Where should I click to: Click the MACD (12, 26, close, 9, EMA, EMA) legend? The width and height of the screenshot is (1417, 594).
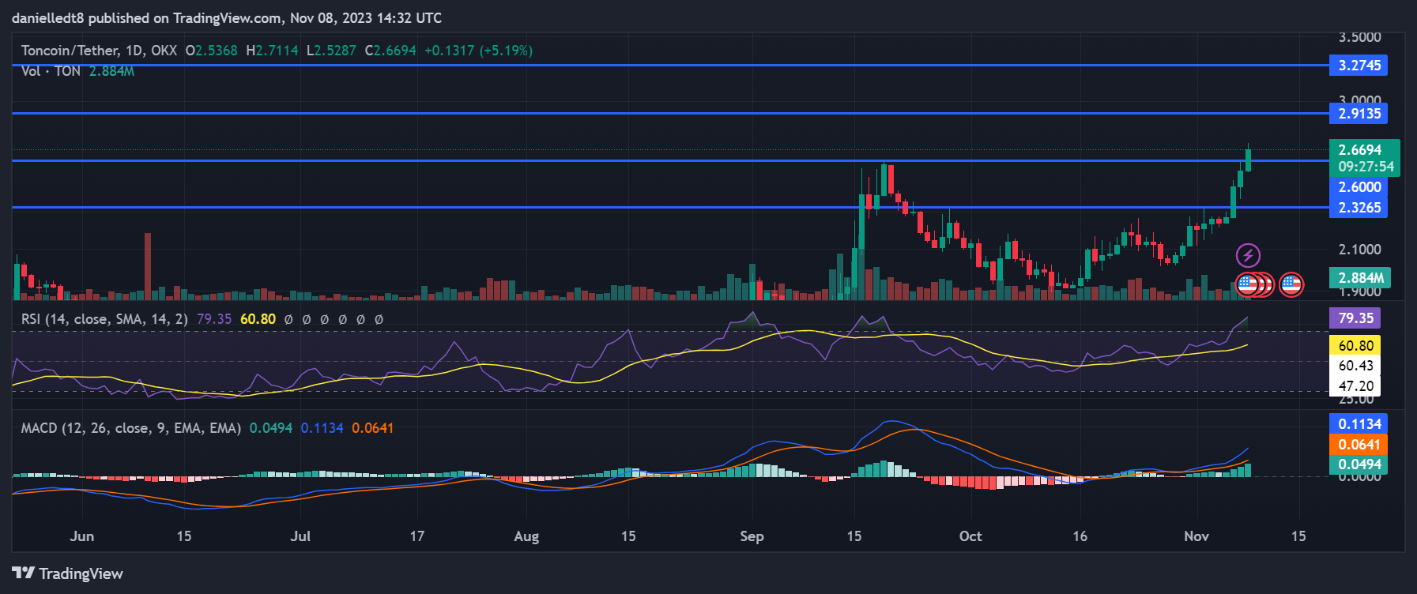point(130,428)
